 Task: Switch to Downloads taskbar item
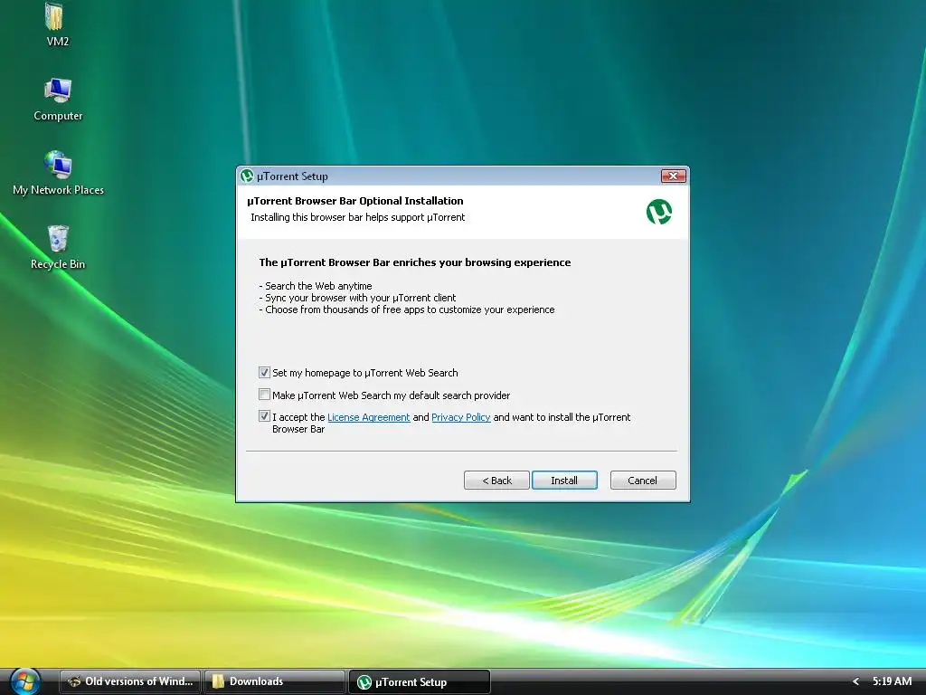275,681
